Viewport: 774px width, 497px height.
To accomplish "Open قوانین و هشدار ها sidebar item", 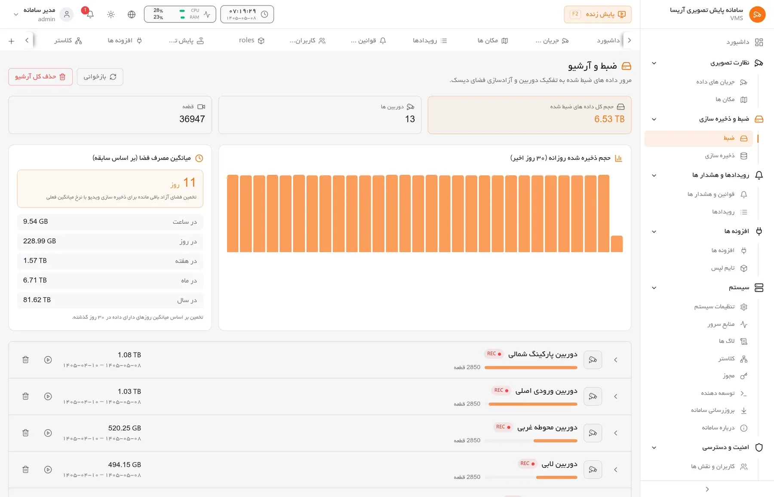I will [x=717, y=194].
